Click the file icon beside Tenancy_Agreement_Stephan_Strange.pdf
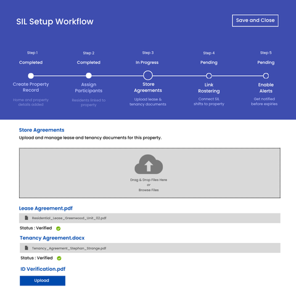The width and height of the screenshot is (296, 296). coord(27,248)
